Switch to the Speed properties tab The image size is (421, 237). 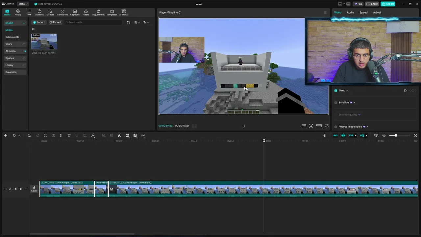click(363, 13)
